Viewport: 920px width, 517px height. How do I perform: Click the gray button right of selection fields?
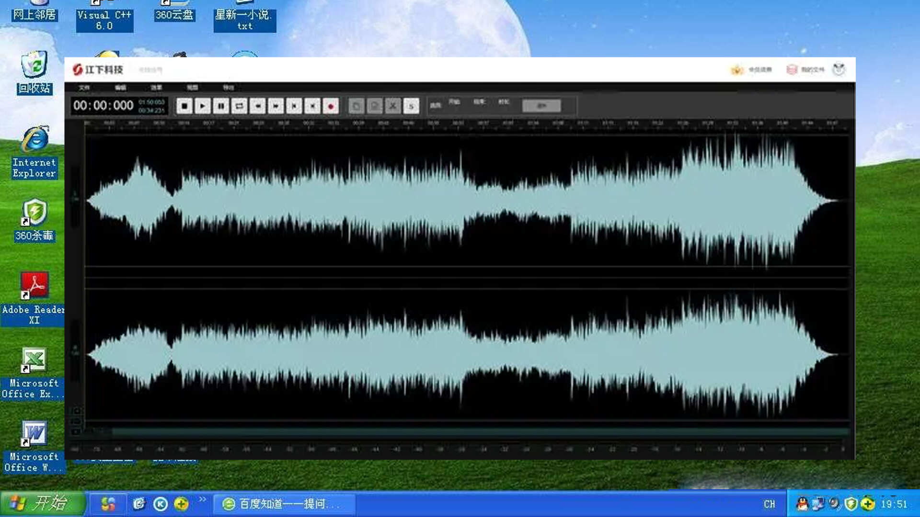point(541,106)
